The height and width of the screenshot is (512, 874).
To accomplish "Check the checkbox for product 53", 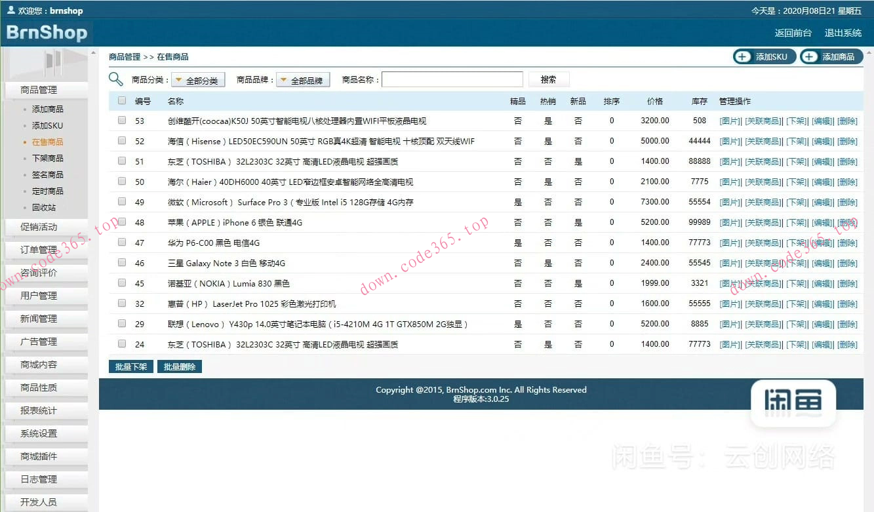I will (x=121, y=121).
